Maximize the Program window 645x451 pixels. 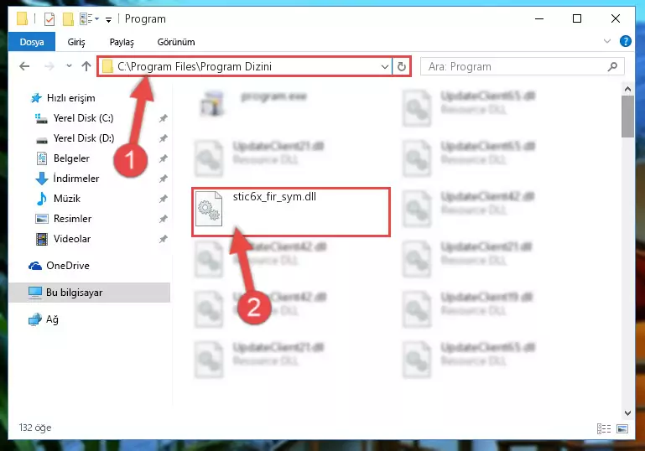[577, 18]
